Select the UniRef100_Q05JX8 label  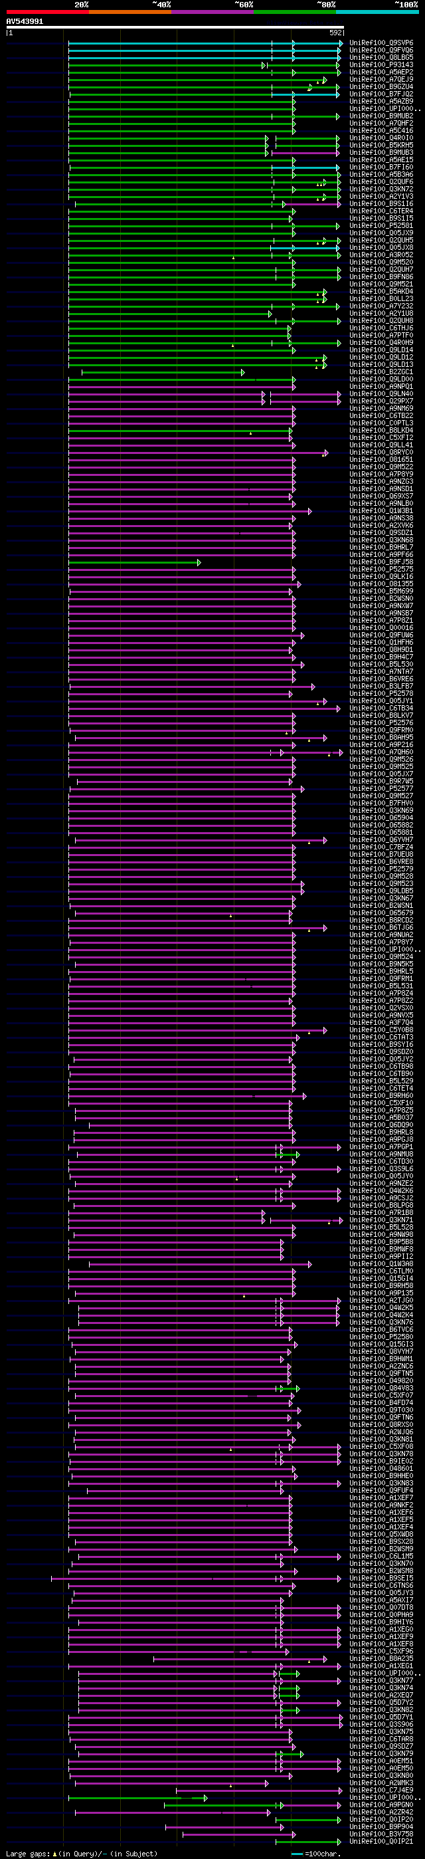(x=381, y=247)
